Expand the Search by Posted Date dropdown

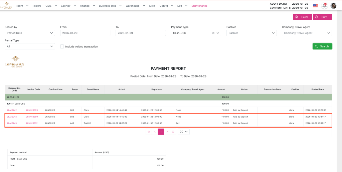[x=30, y=33]
